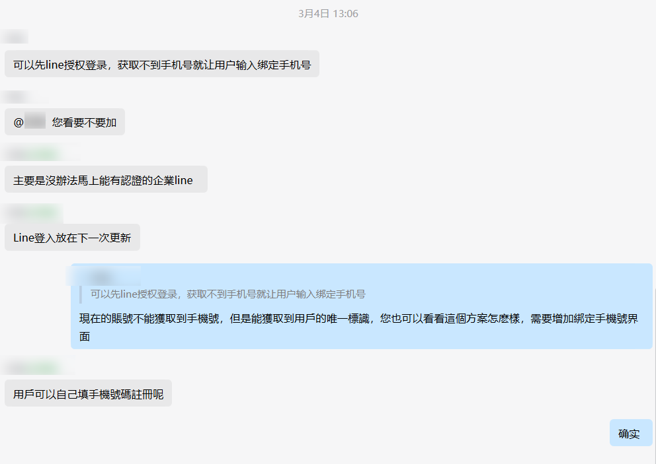The image size is (656, 464).
Task: Select message 用戶可以自己填手機號碼註冊呢
Action: click(88, 393)
